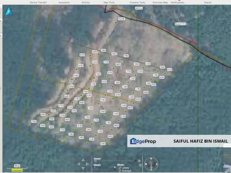Click the zoom-out minus icon under Zoom label
231x173 pixels.
[95, 161]
